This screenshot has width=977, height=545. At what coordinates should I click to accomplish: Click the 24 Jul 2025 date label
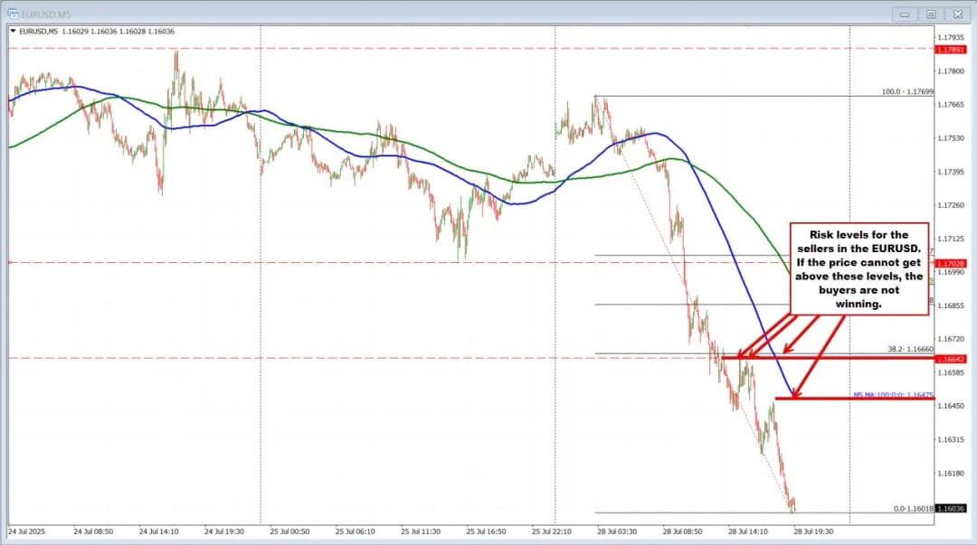point(29,531)
